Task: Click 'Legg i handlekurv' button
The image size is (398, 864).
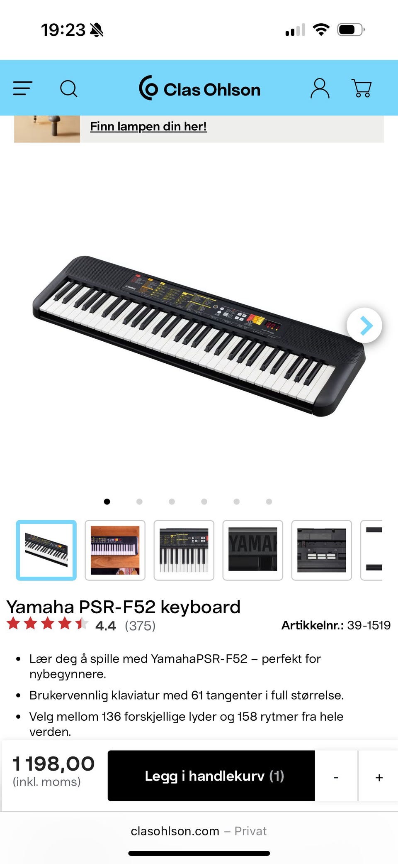Action: (211, 776)
